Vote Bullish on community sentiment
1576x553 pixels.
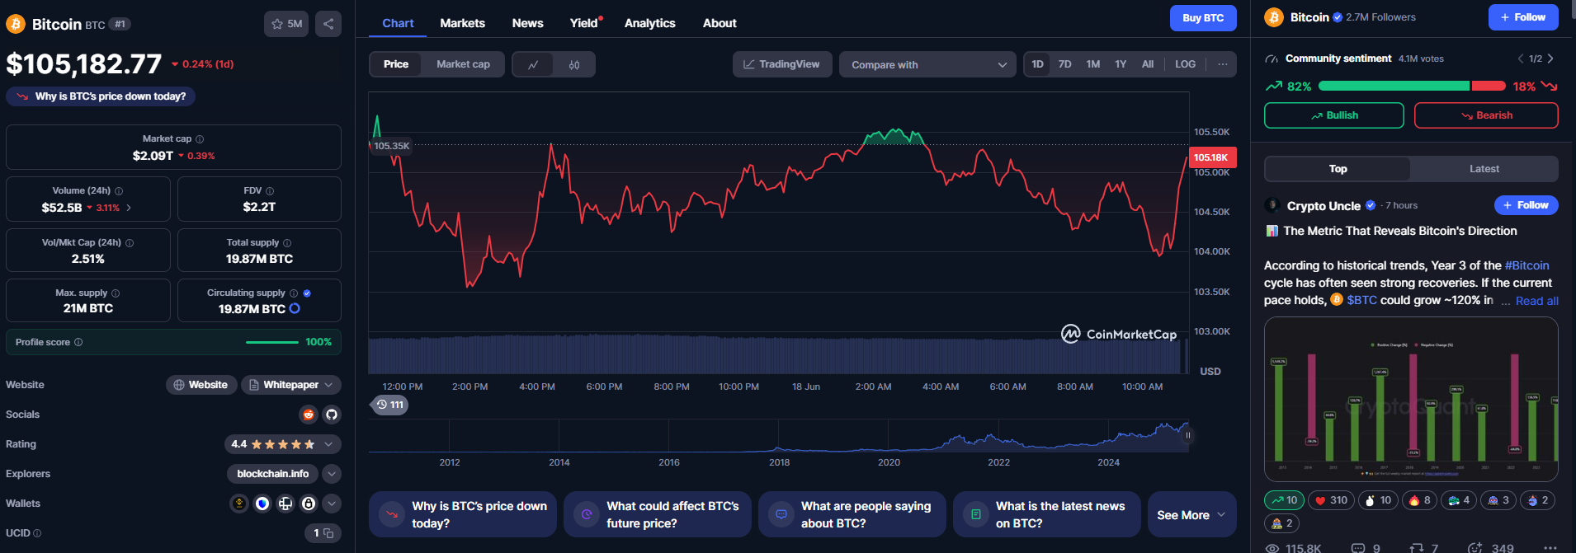coord(1334,115)
